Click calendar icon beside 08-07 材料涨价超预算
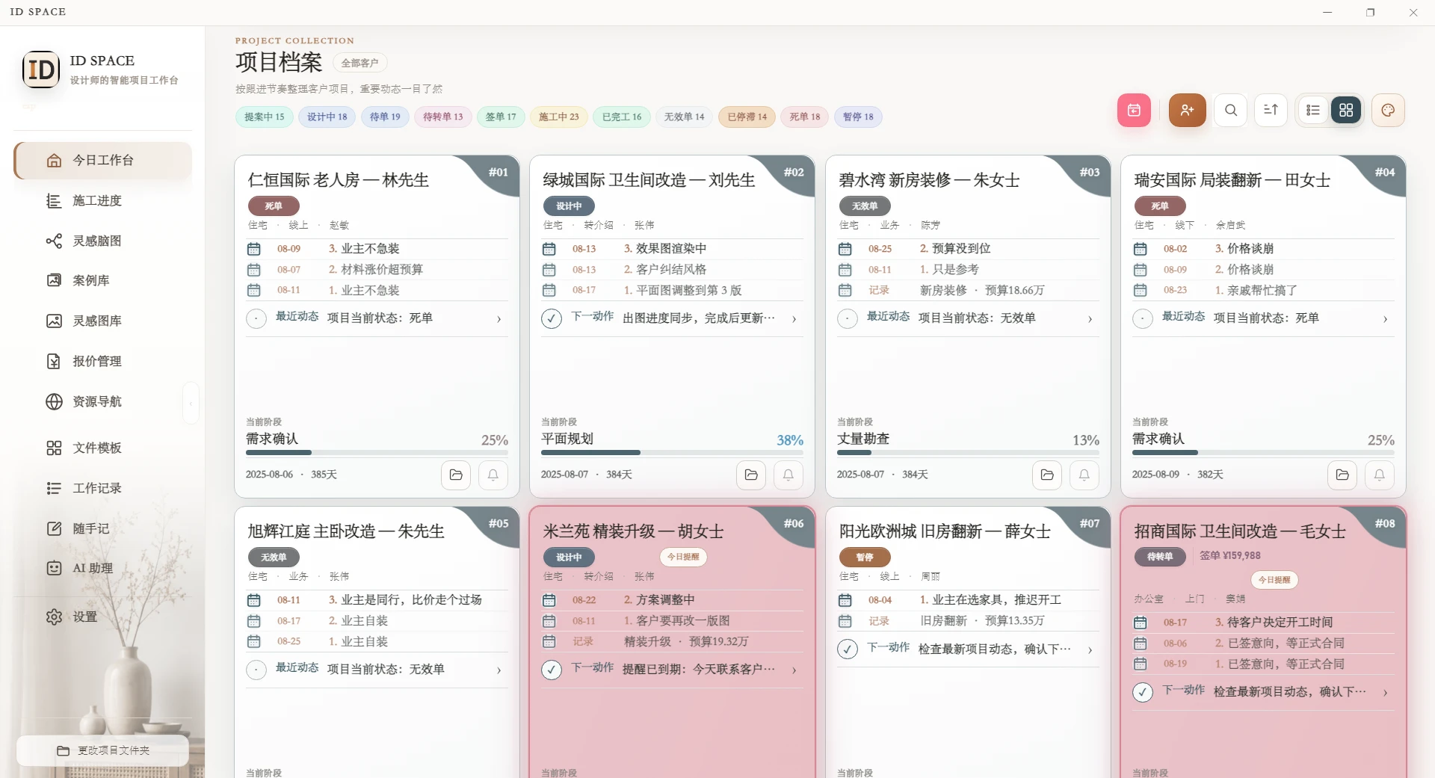 254,270
